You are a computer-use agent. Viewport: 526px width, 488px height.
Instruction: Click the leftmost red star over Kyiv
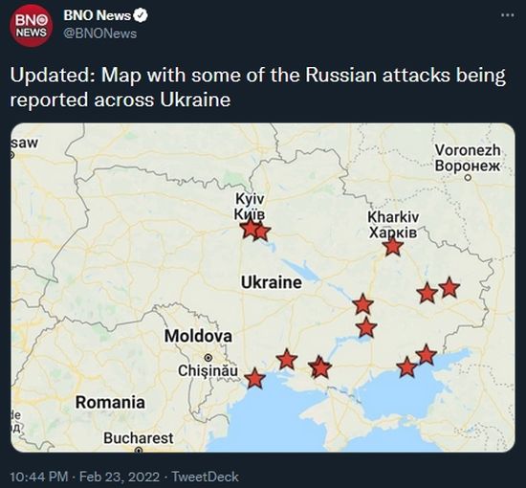(251, 229)
